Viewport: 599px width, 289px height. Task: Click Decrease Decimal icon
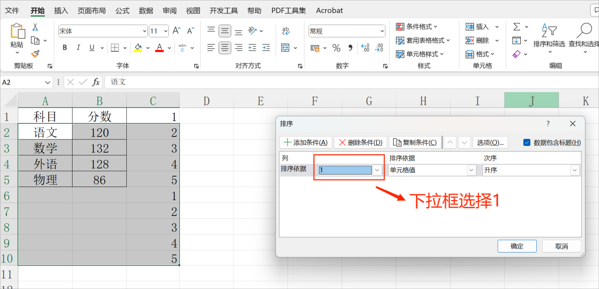(x=378, y=47)
